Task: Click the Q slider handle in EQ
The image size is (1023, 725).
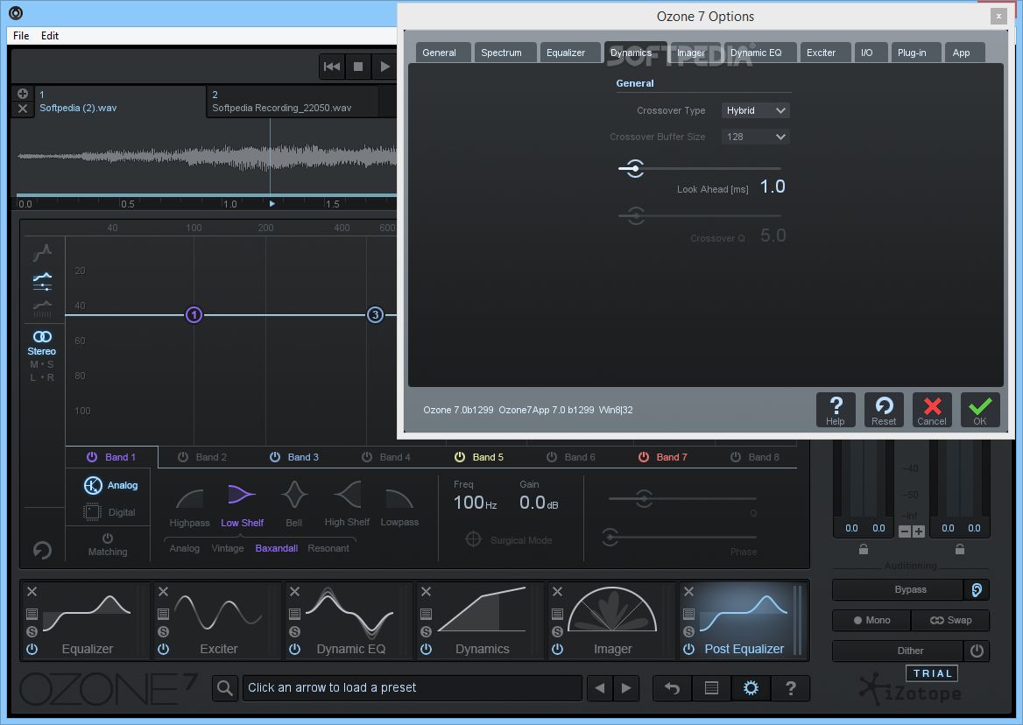Action: [x=643, y=499]
